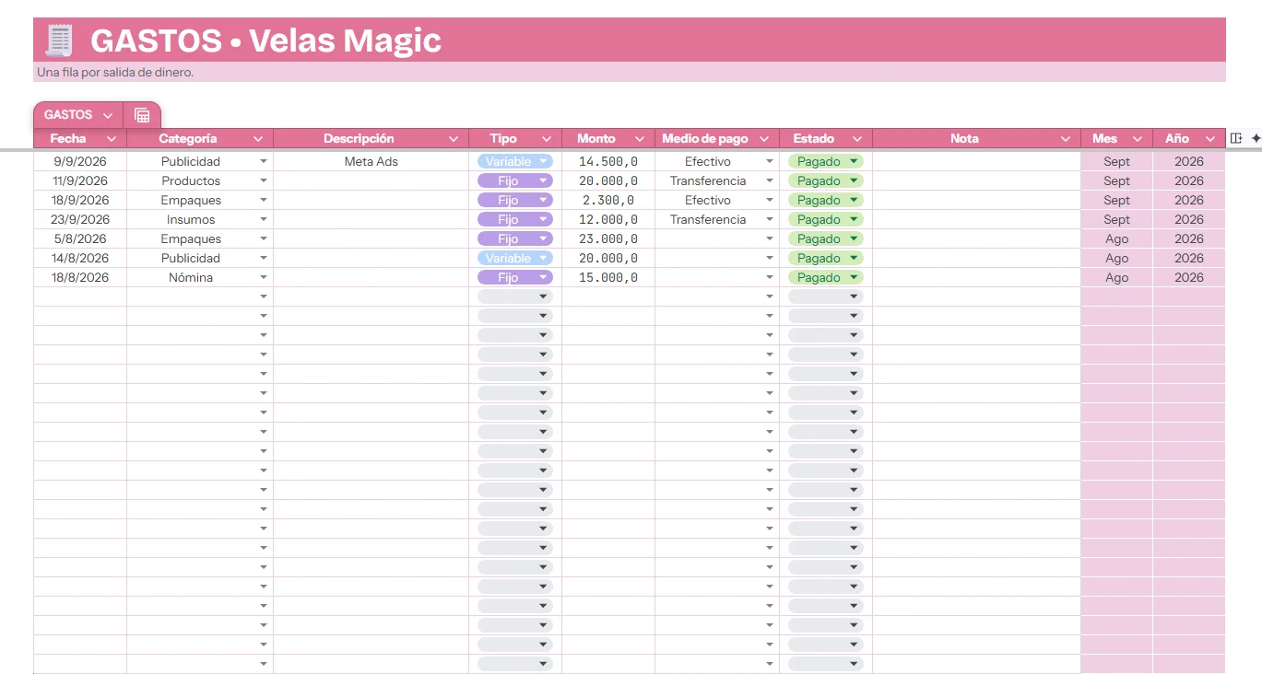The height and width of the screenshot is (674, 1262).
Task: Open the Tipo column filter arrow
Action: (547, 139)
